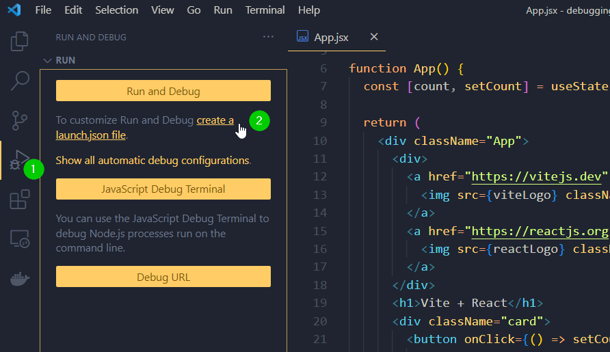Open the Docker view in activity bar
610x352 pixels.
click(19, 278)
